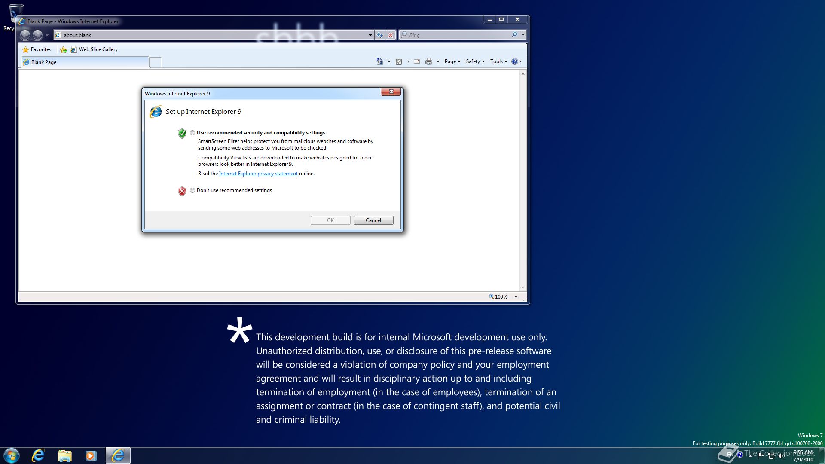The height and width of the screenshot is (464, 825).
Task: Click the vertical scrollbar up arrow
Action: (x=523, y=74)
